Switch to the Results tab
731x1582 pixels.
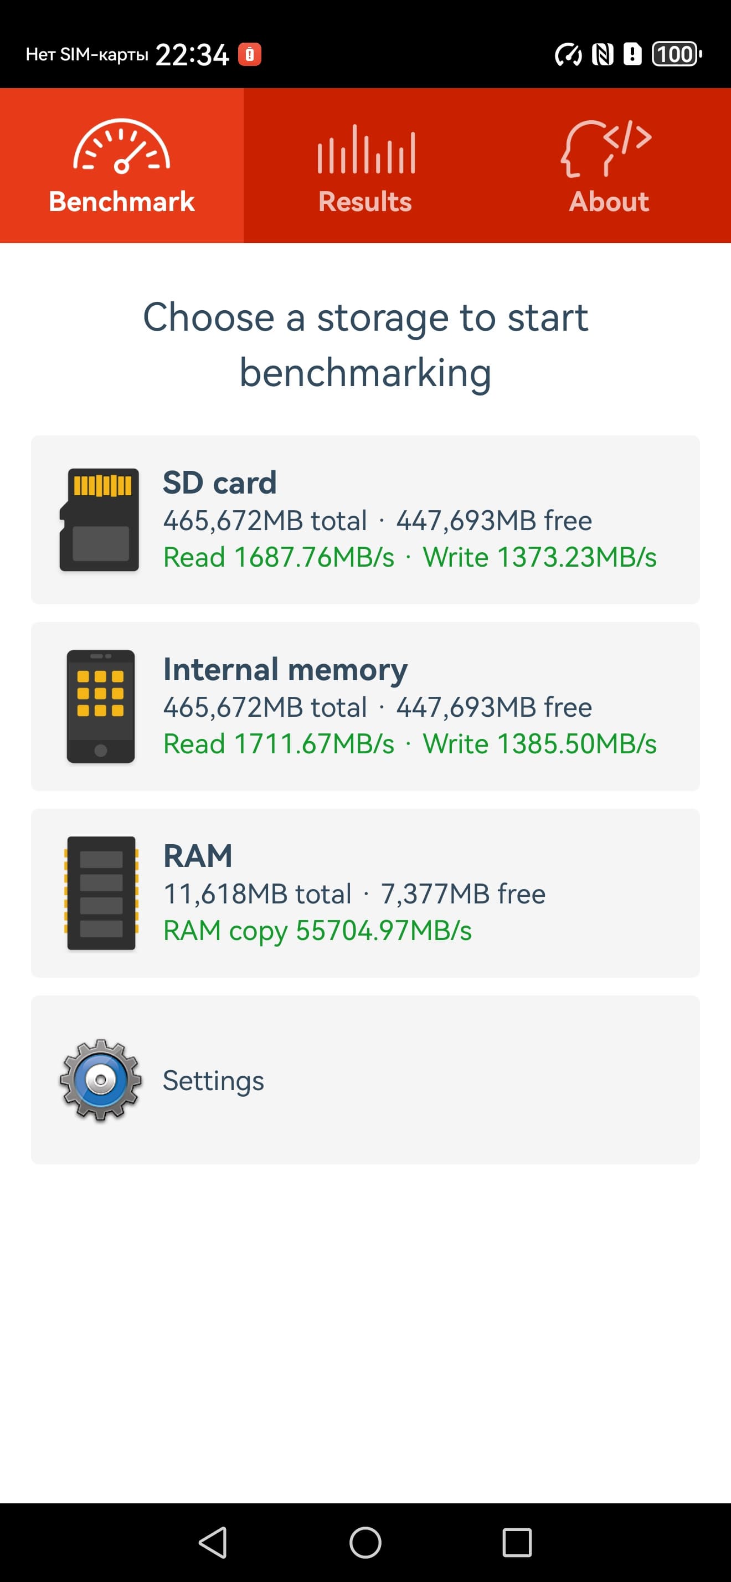(365, 202)
